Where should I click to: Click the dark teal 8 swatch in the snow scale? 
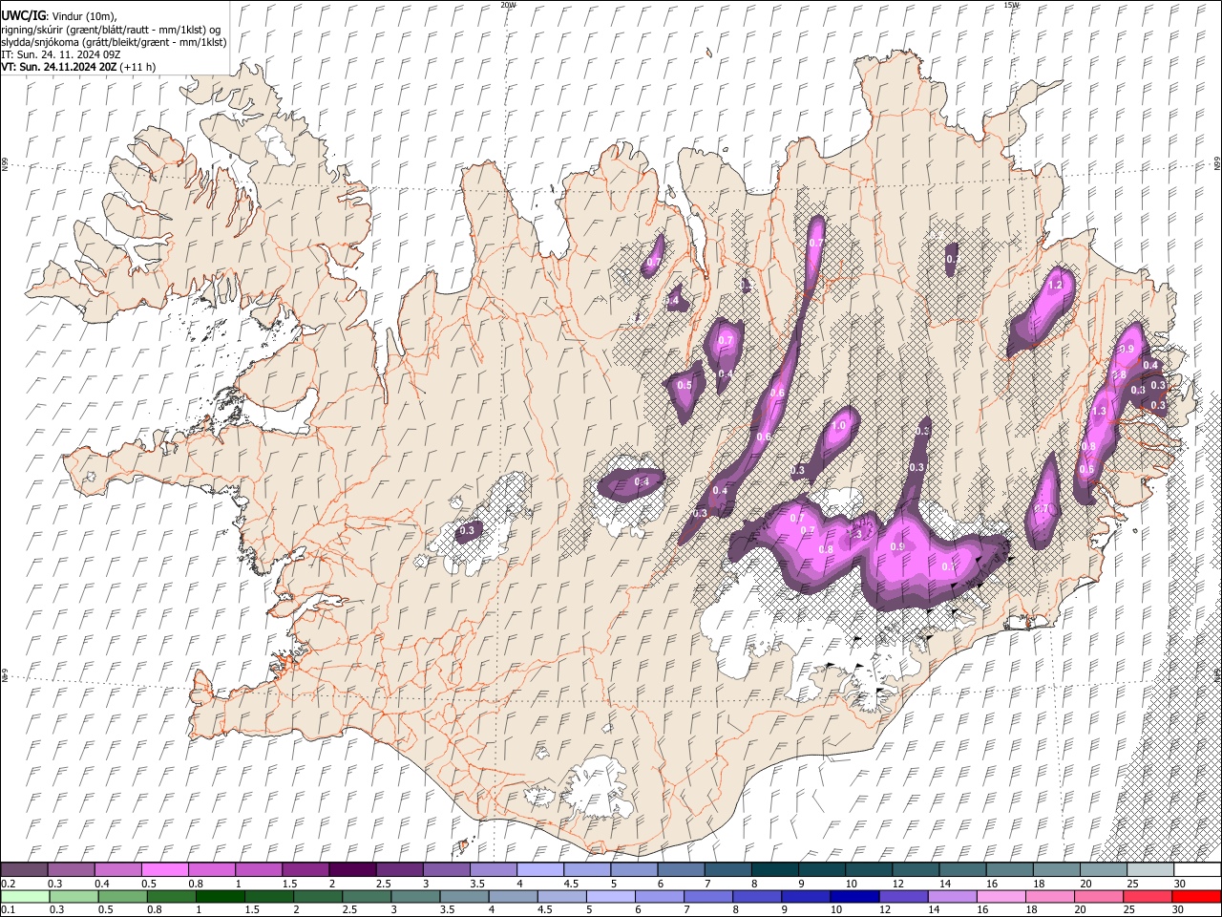(x=774, y=869)
